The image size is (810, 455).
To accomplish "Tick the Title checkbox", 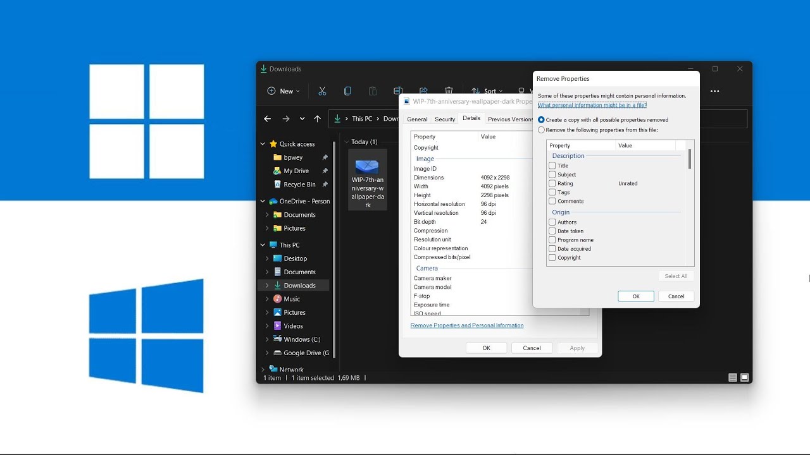I will (x=552, y=166).
